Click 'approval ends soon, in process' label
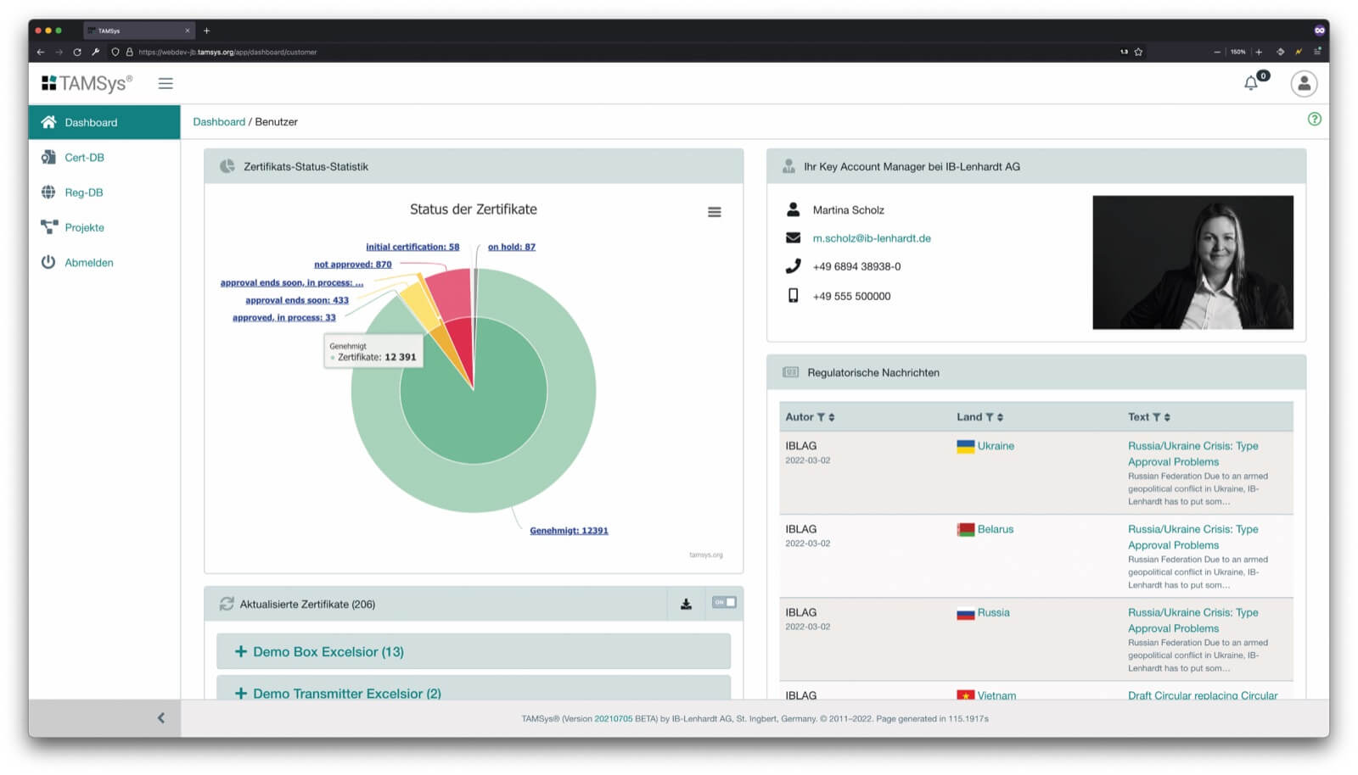This screenshot has height=775, width=1358. click(292, 282)
